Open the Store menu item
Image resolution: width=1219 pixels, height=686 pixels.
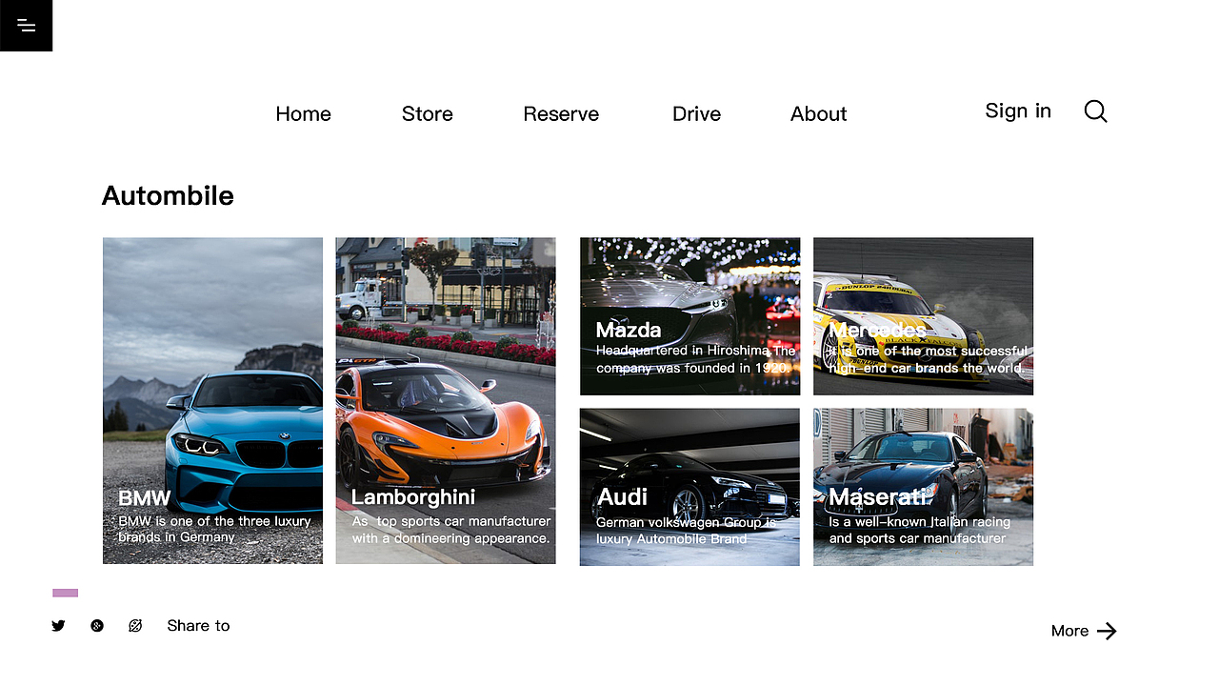click(427, 114)
